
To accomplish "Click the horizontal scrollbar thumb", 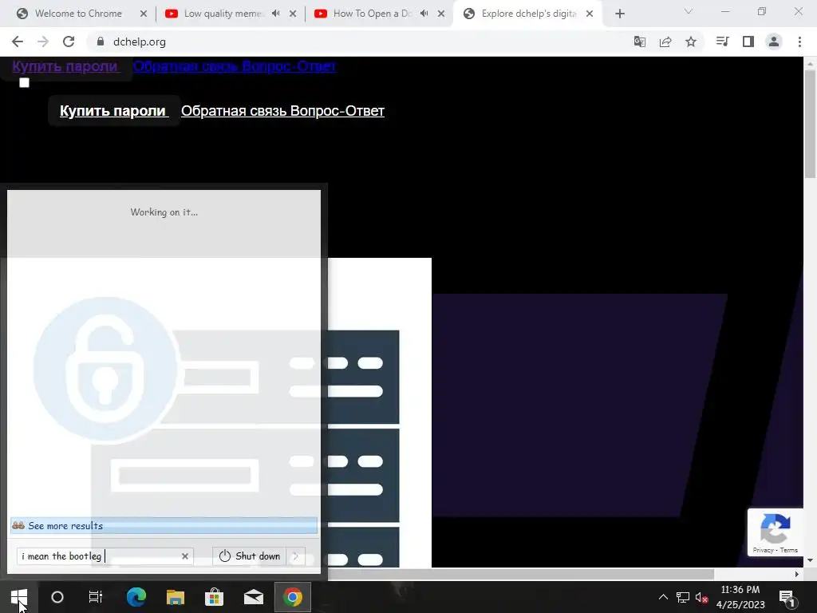I will [x=520, y=574].
